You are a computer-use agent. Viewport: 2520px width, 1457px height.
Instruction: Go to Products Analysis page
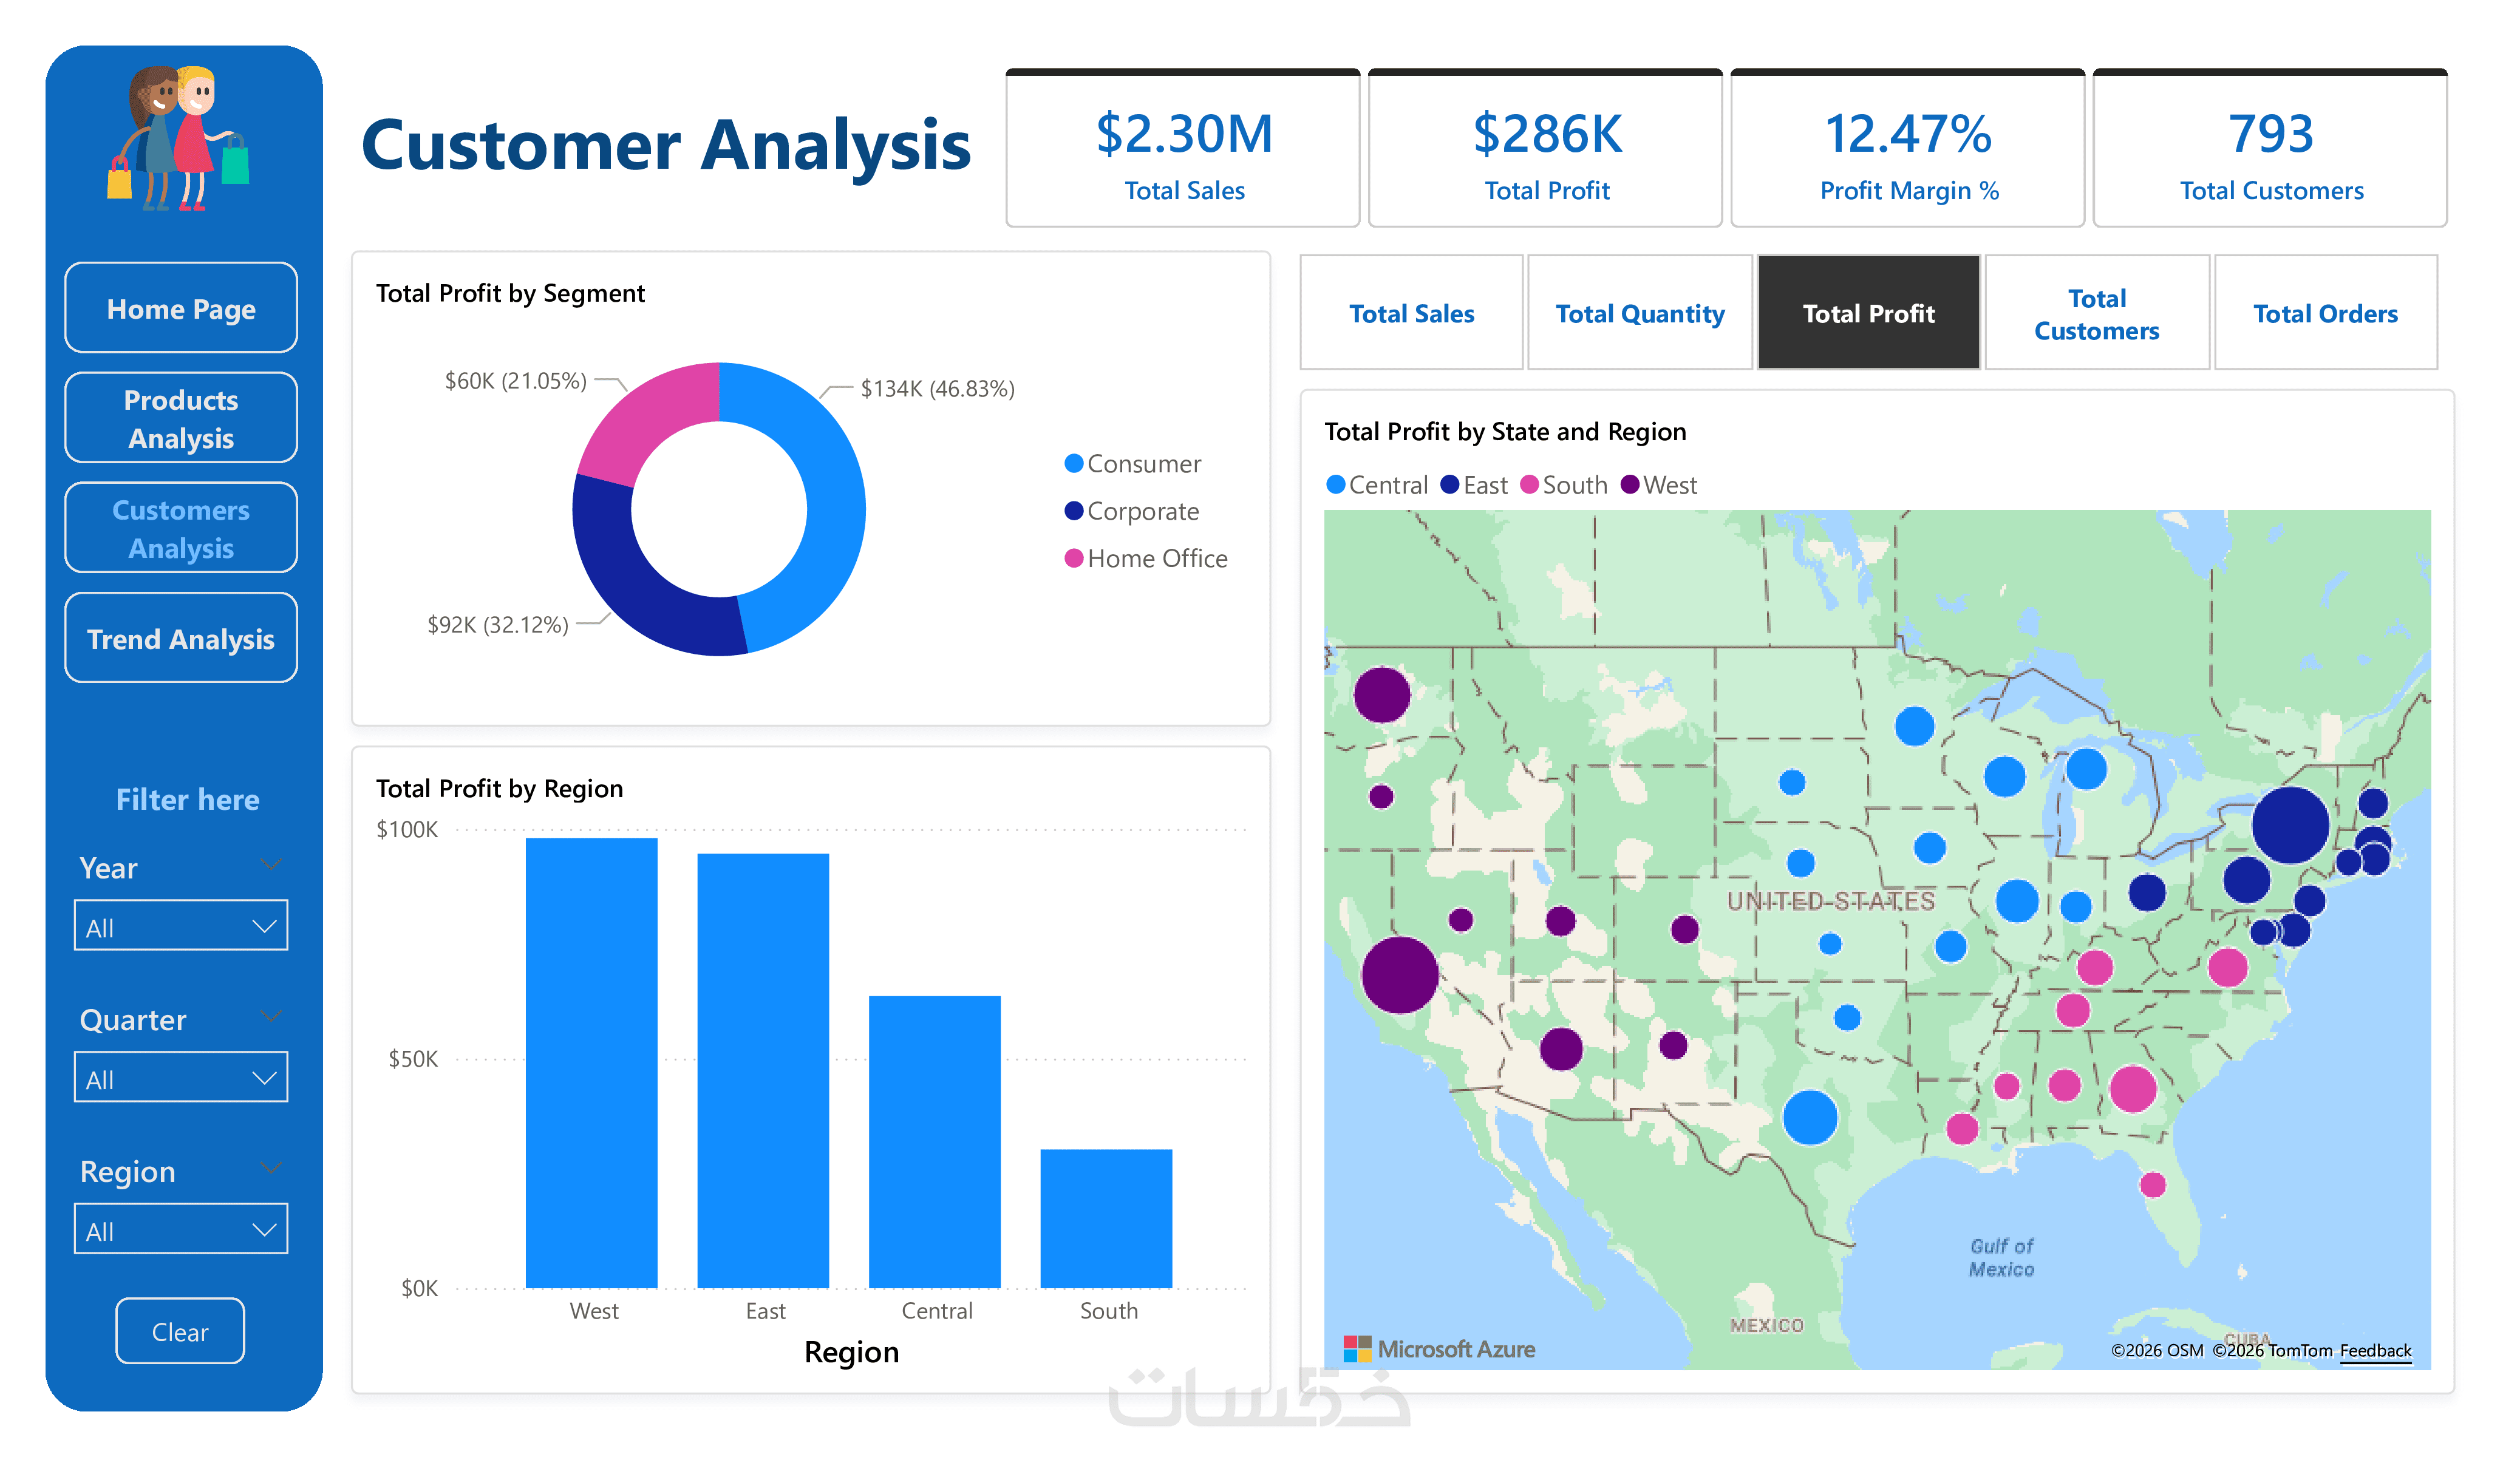pyautogui.click(x=181, y=419)
